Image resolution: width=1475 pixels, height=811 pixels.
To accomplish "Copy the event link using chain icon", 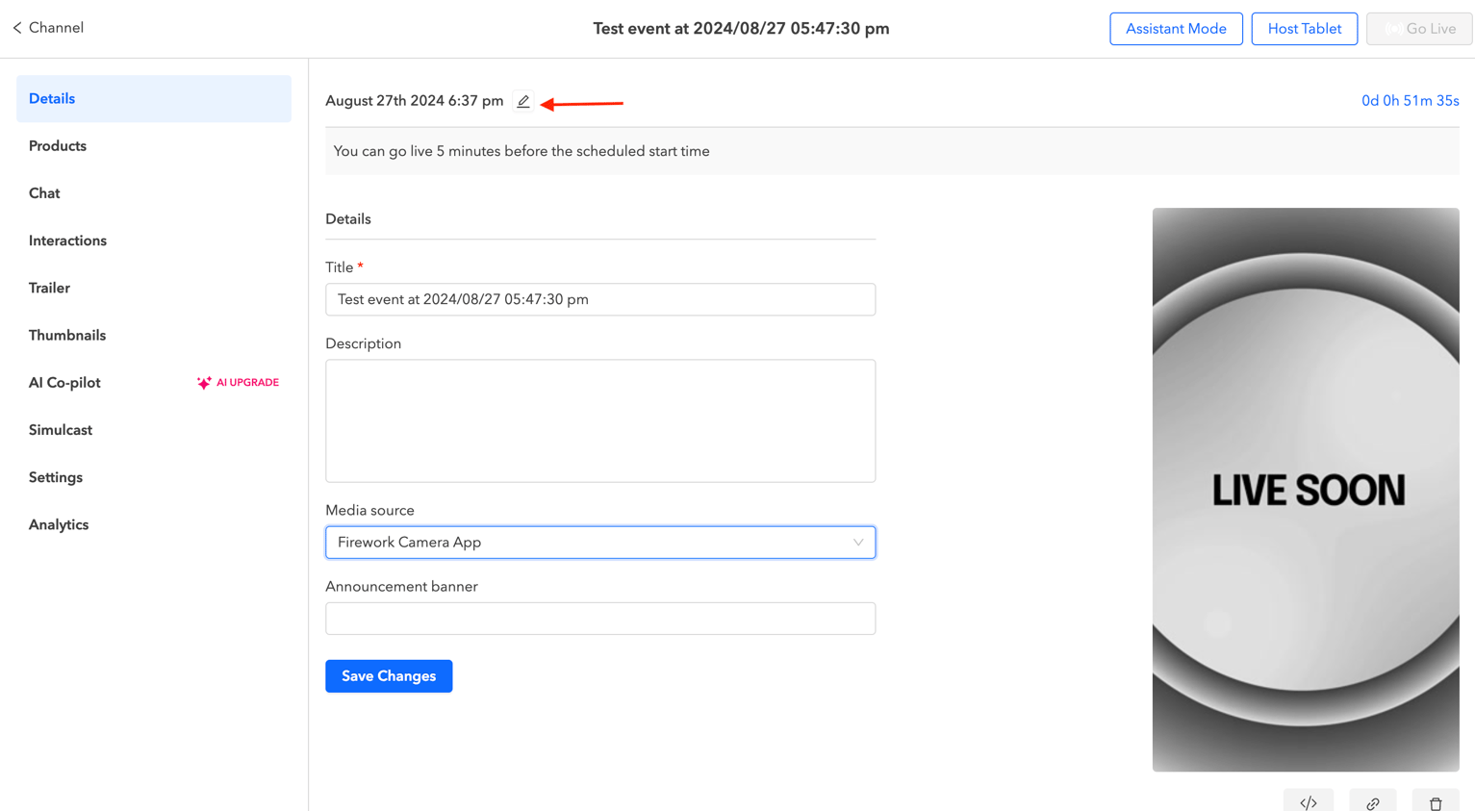I will pyautogui.click(x=1372, y=801).
